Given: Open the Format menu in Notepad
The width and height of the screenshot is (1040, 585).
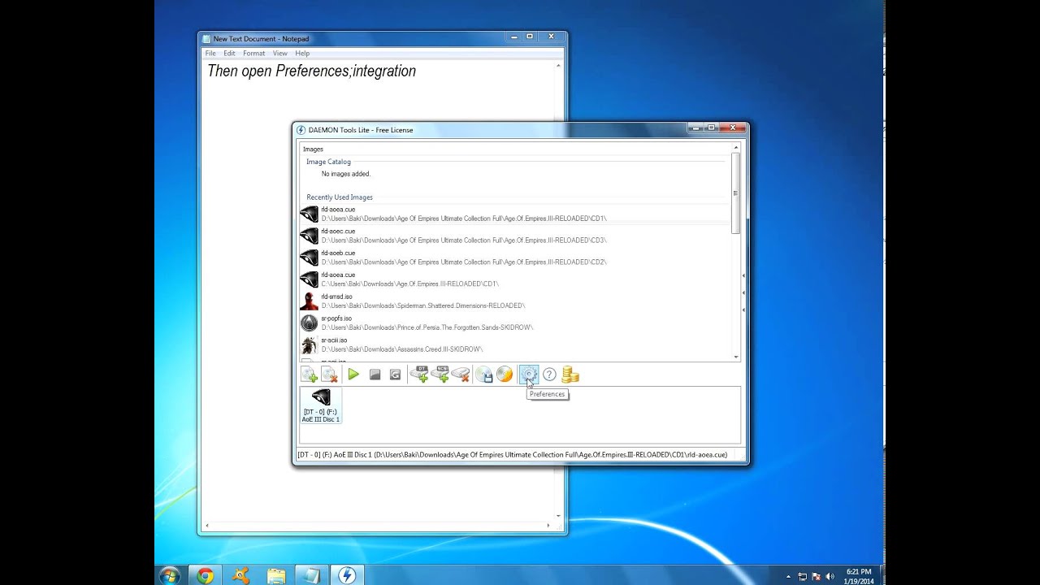Looking at the screenshot, I should point(253,53).
